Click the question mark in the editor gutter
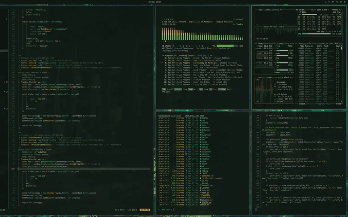The width and height of the screenshot is (348, 217). pyautogui.click(x=7, y=20)
